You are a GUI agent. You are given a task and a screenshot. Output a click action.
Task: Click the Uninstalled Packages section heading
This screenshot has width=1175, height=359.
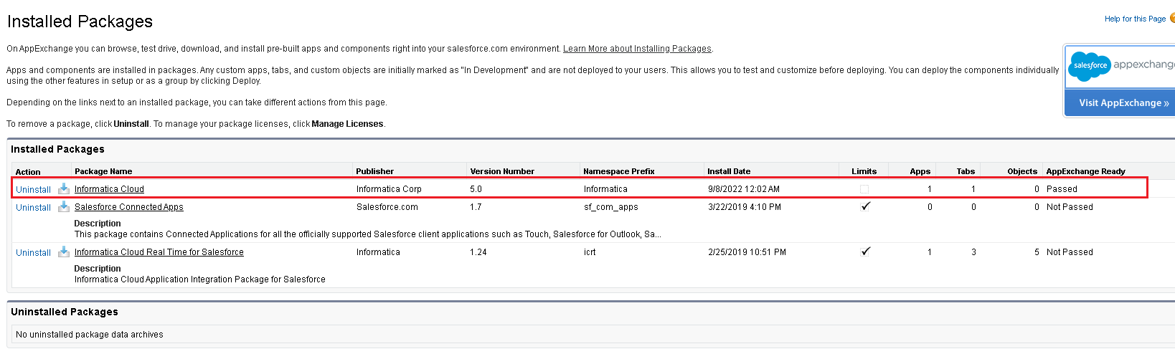point(65,312)
